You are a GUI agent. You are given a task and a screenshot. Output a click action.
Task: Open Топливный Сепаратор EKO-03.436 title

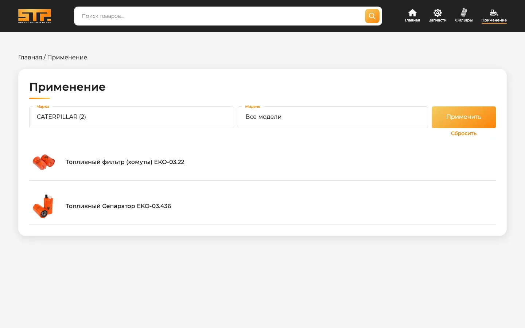click(x=118, y=206)
